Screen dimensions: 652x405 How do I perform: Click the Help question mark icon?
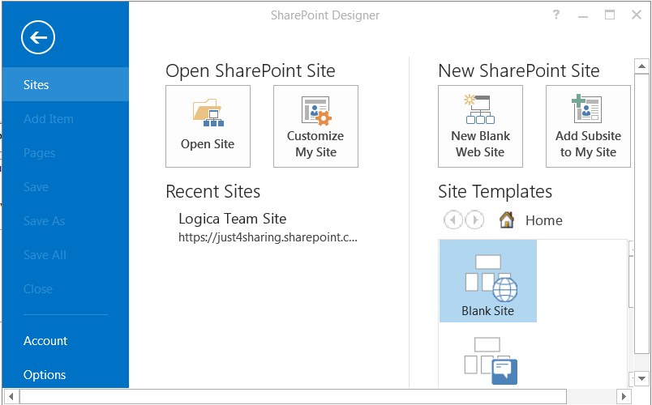556,15
